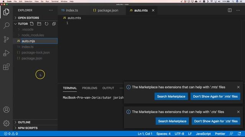The height and width of the screenshot is (137, 245).
Task: Open the Extensions view
Action: 6,67
